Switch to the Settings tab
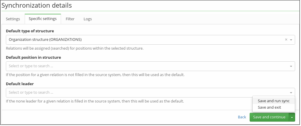 click(13, 19)
